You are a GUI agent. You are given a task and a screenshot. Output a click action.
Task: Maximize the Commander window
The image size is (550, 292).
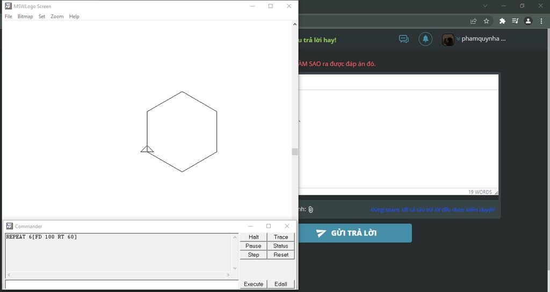[x=269, y=226]
